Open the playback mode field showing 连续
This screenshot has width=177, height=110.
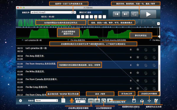point(95,12)
